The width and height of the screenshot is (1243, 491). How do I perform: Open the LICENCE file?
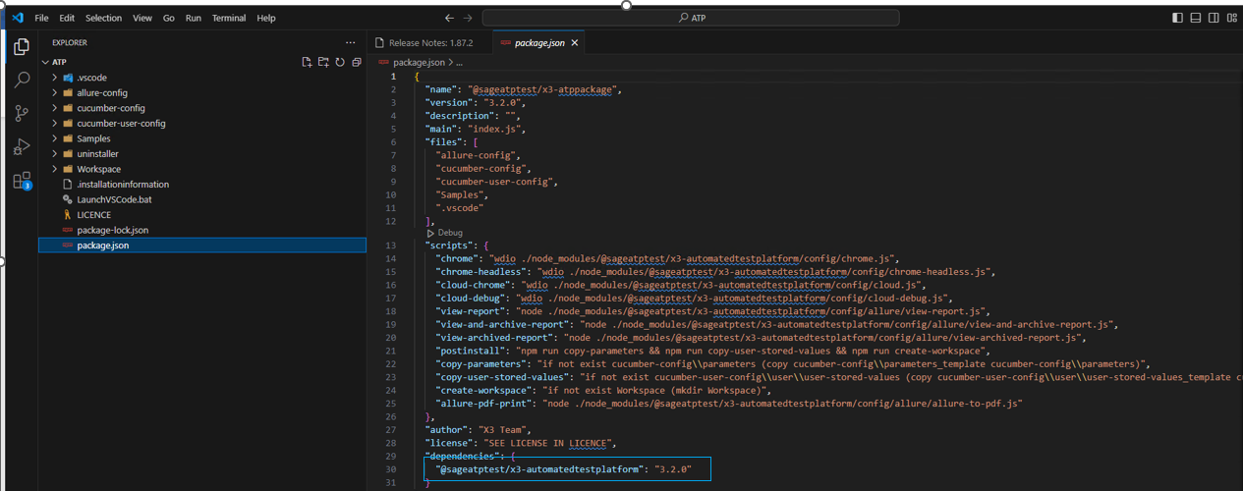click(94, 215)
